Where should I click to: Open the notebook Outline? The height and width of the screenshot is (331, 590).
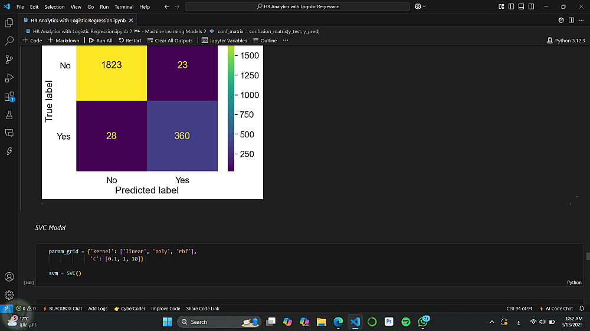pyautogui.click(x=265, y=40)
